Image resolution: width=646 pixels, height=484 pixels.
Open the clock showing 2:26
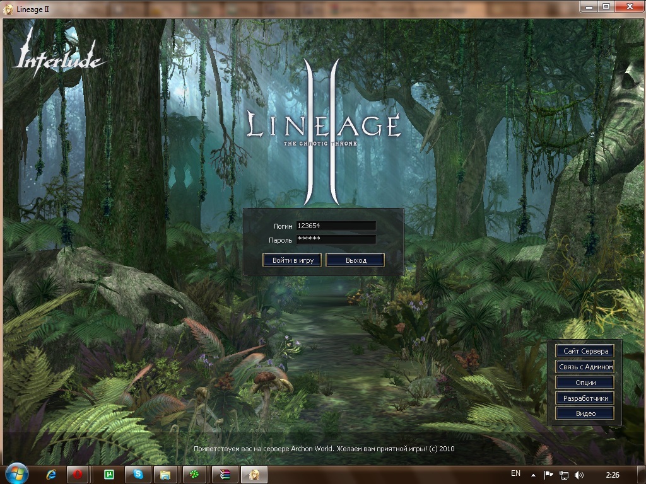[x=613, y=475]
